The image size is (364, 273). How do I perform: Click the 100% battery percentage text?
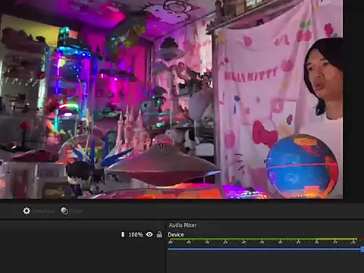[x=136, y=234]
